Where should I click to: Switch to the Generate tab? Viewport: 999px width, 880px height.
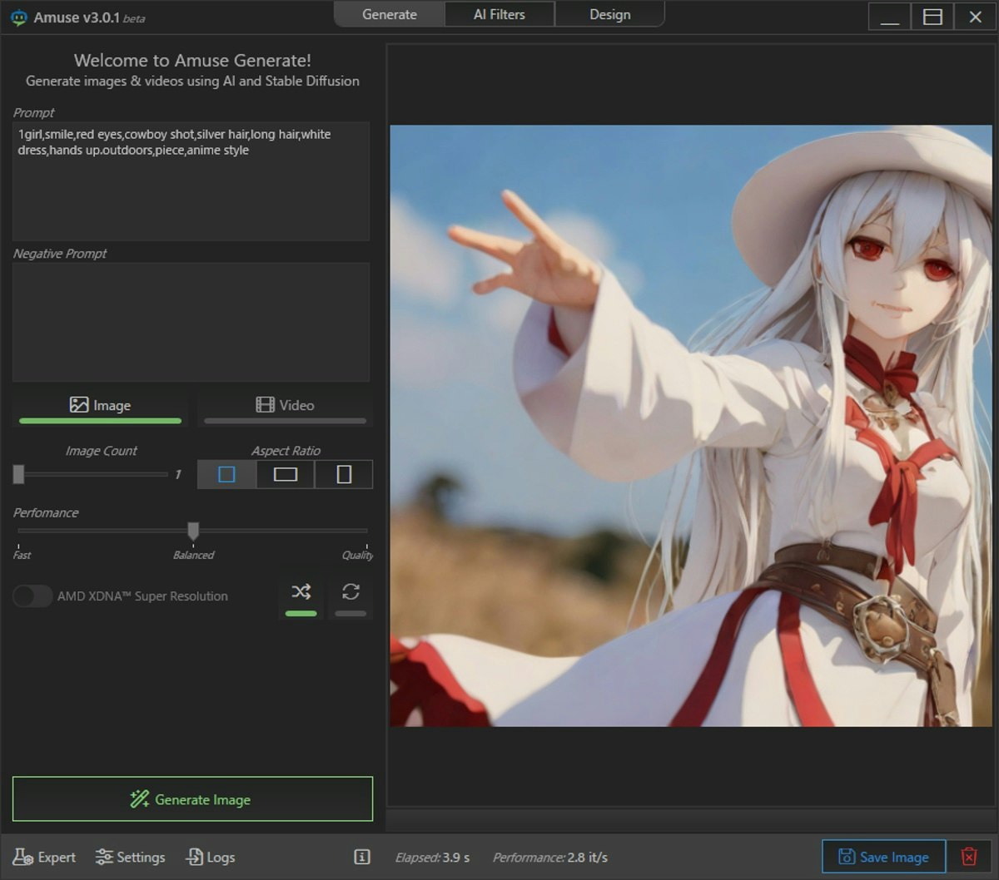[389, 14]
